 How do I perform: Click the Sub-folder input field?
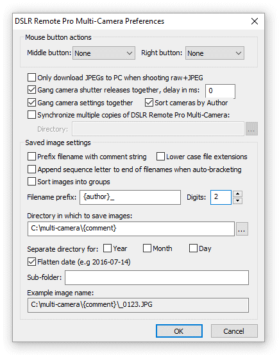(x=156, y=277)
